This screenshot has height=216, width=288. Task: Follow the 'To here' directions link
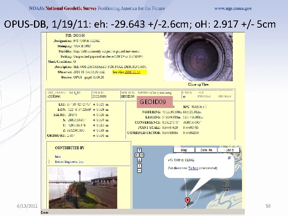[x=193, y=168]
